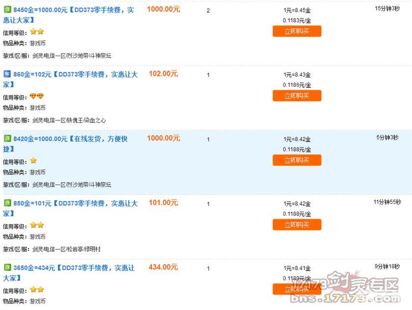Click 立即购买 for the 434.00元 listing
This screenshot has height=310, width=412.
pyautogui.click(x=297, y=289)
